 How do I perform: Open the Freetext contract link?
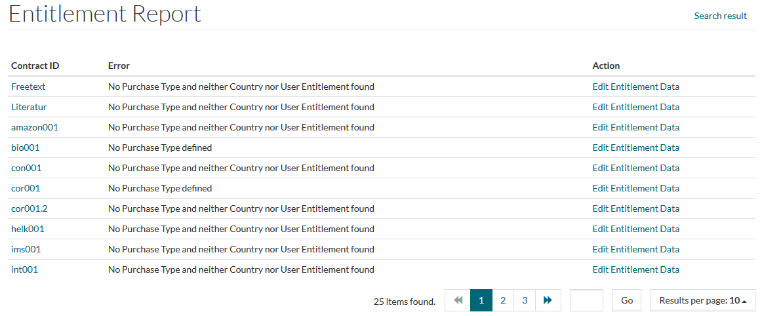(x=28, y=87)
